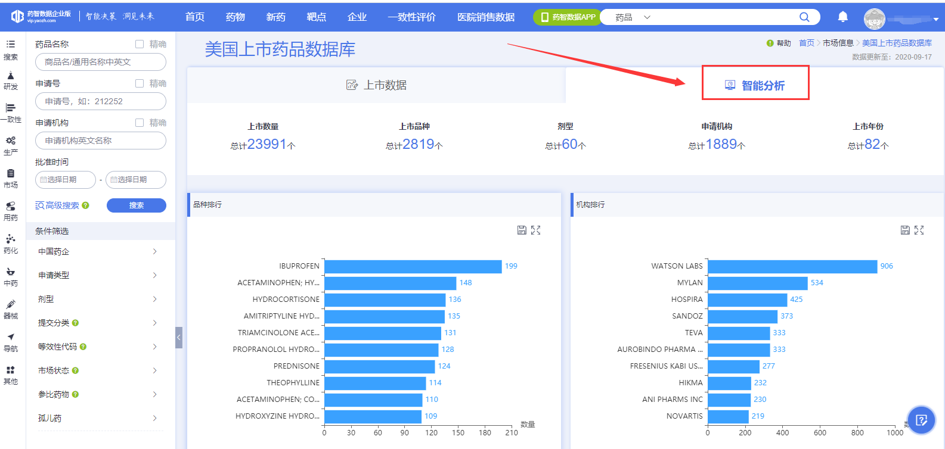Open the 搜索 sidebar section
The image size is (945, 449).
point(11,50)
